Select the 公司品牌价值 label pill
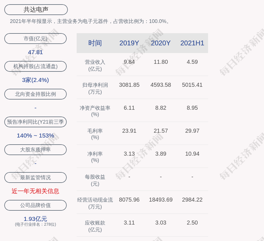 (35, 205)
